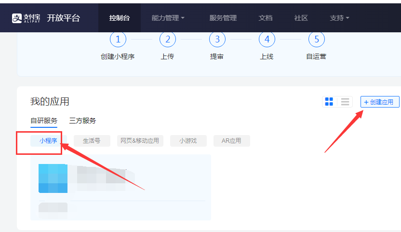Image resolution: width=401 pixels, height=232 pixels.
Task: Click step 4 circle 上线
Action: tap(267, 39)
